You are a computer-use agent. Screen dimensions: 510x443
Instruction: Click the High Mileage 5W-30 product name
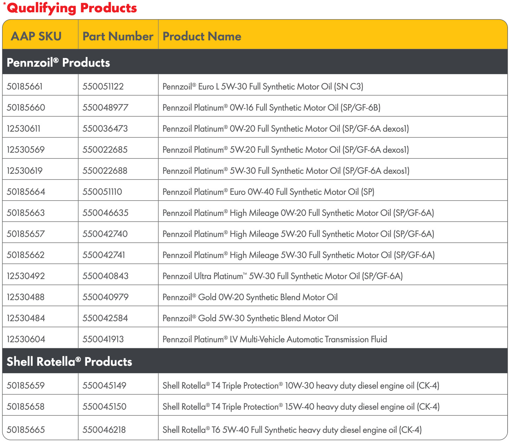pyautogui.click(x=299, y=255)
